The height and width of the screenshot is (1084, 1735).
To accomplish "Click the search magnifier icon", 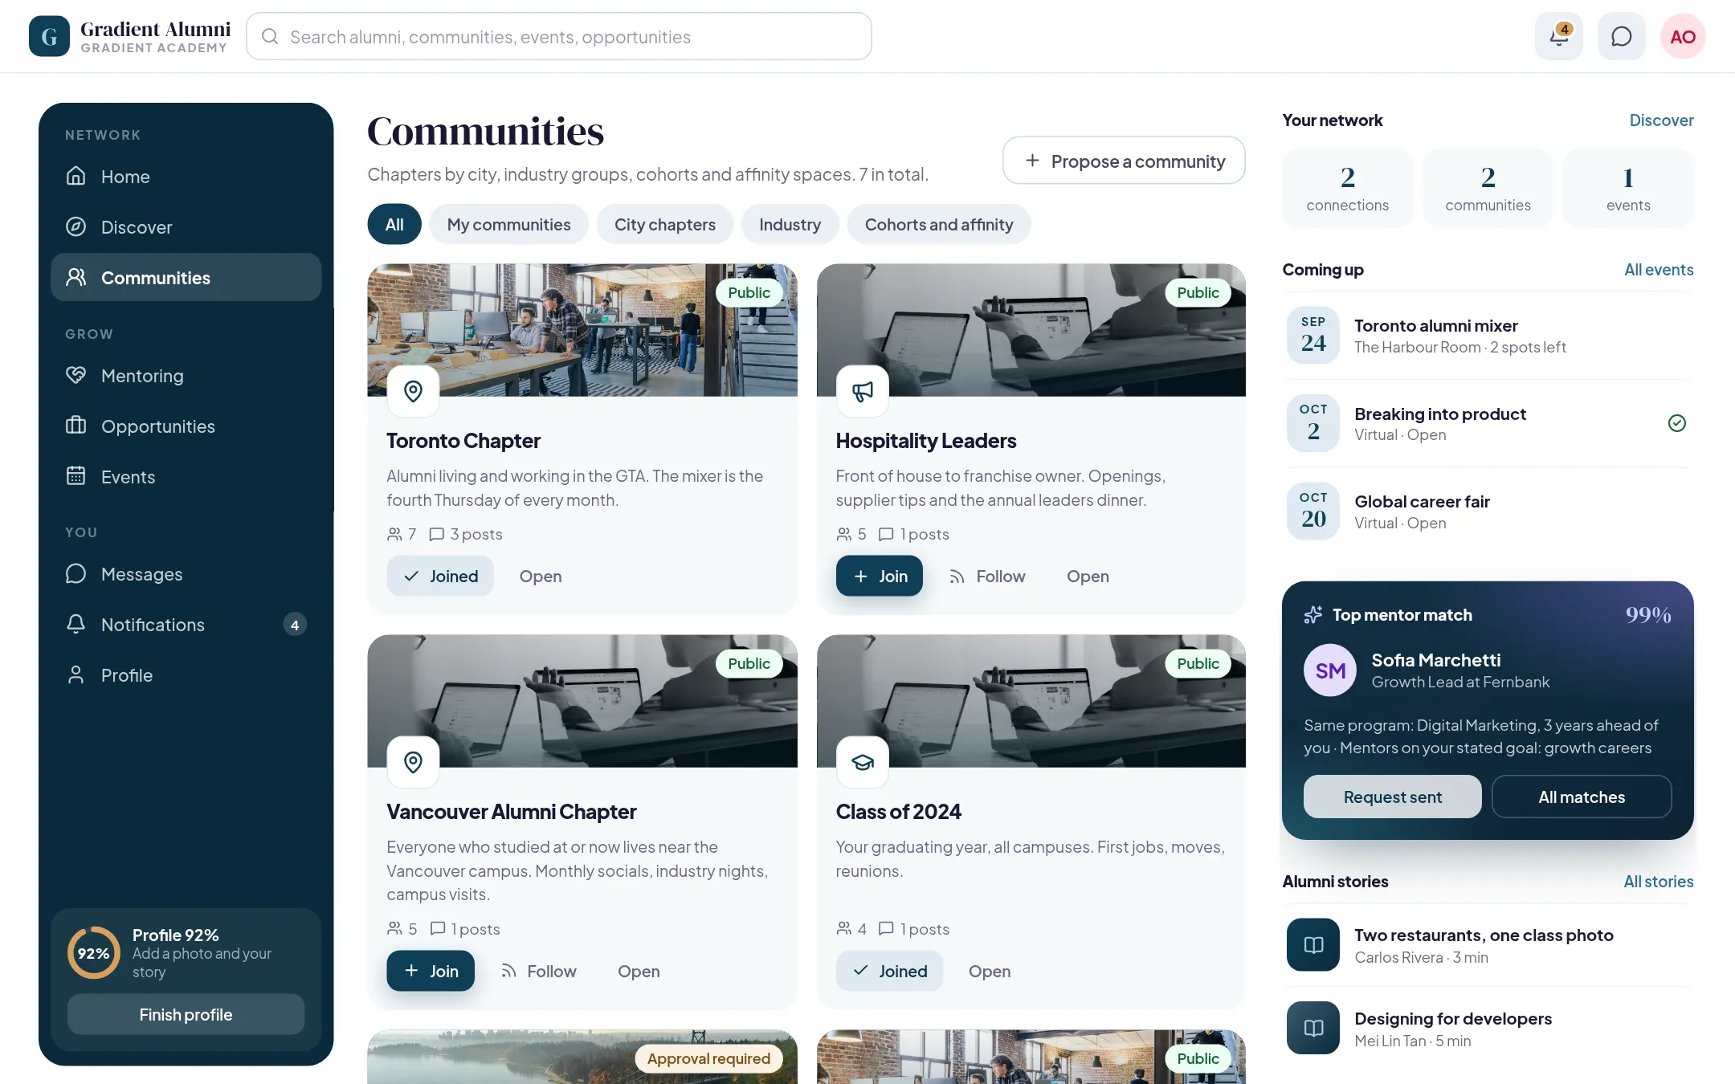I will (x=270, y=37).
